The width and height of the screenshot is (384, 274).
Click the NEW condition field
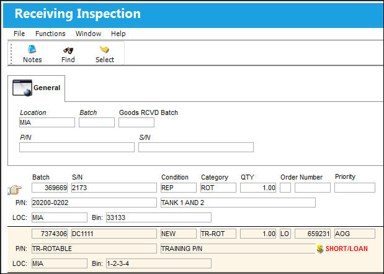(179, 234)
